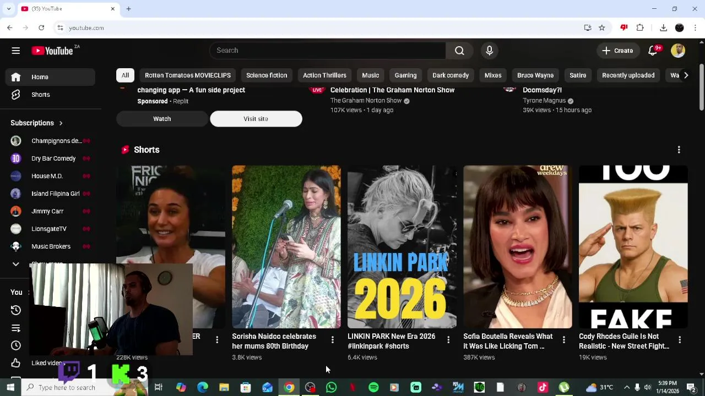This screenshot has width=705, height=396.
Task: Open options for Cody Rhodes short
Action: (x=680, y=340)
